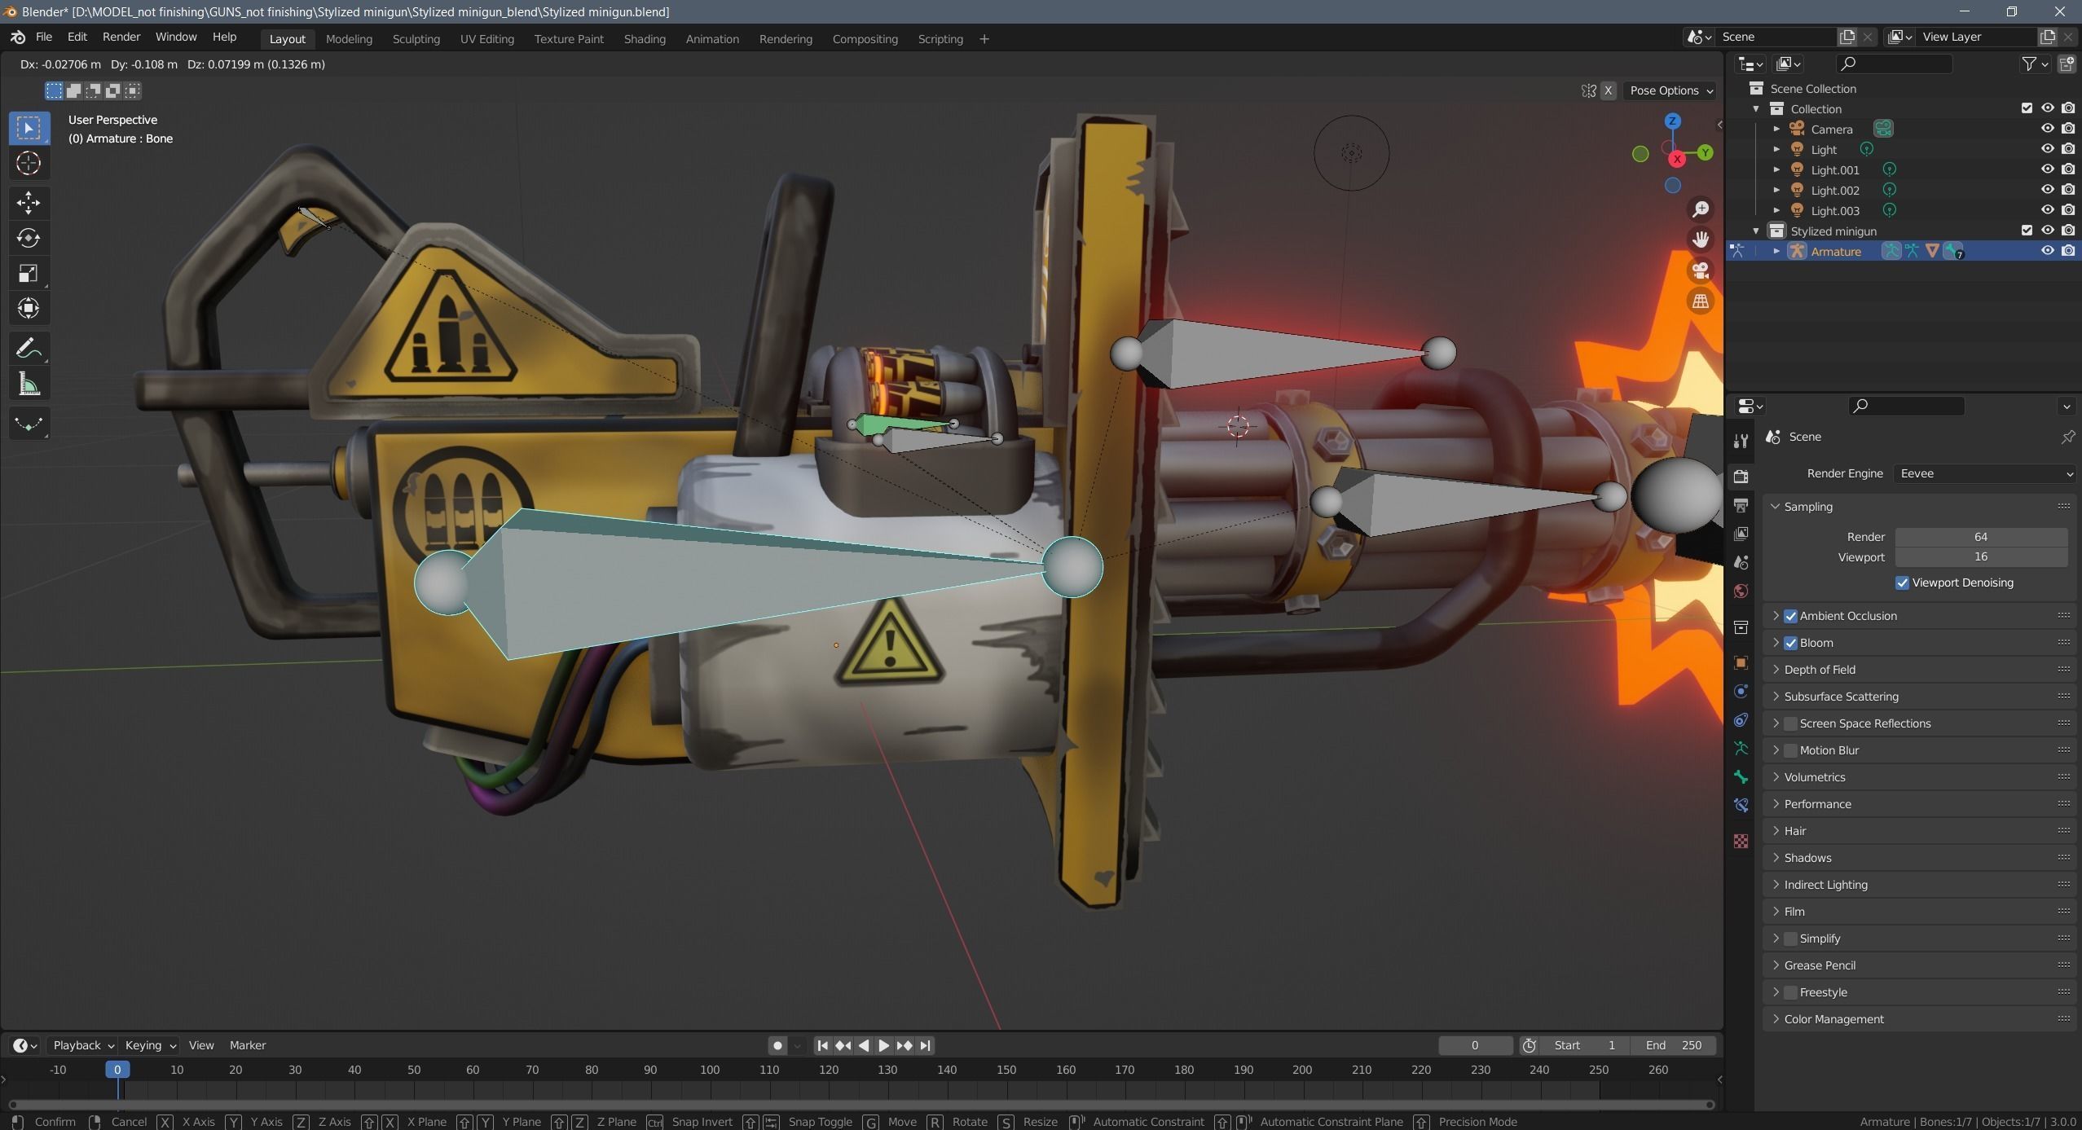The width and height of the screenshot is (2082, 1130).
Task: Open Bone Constraints properties tab
Action: 1741,805
